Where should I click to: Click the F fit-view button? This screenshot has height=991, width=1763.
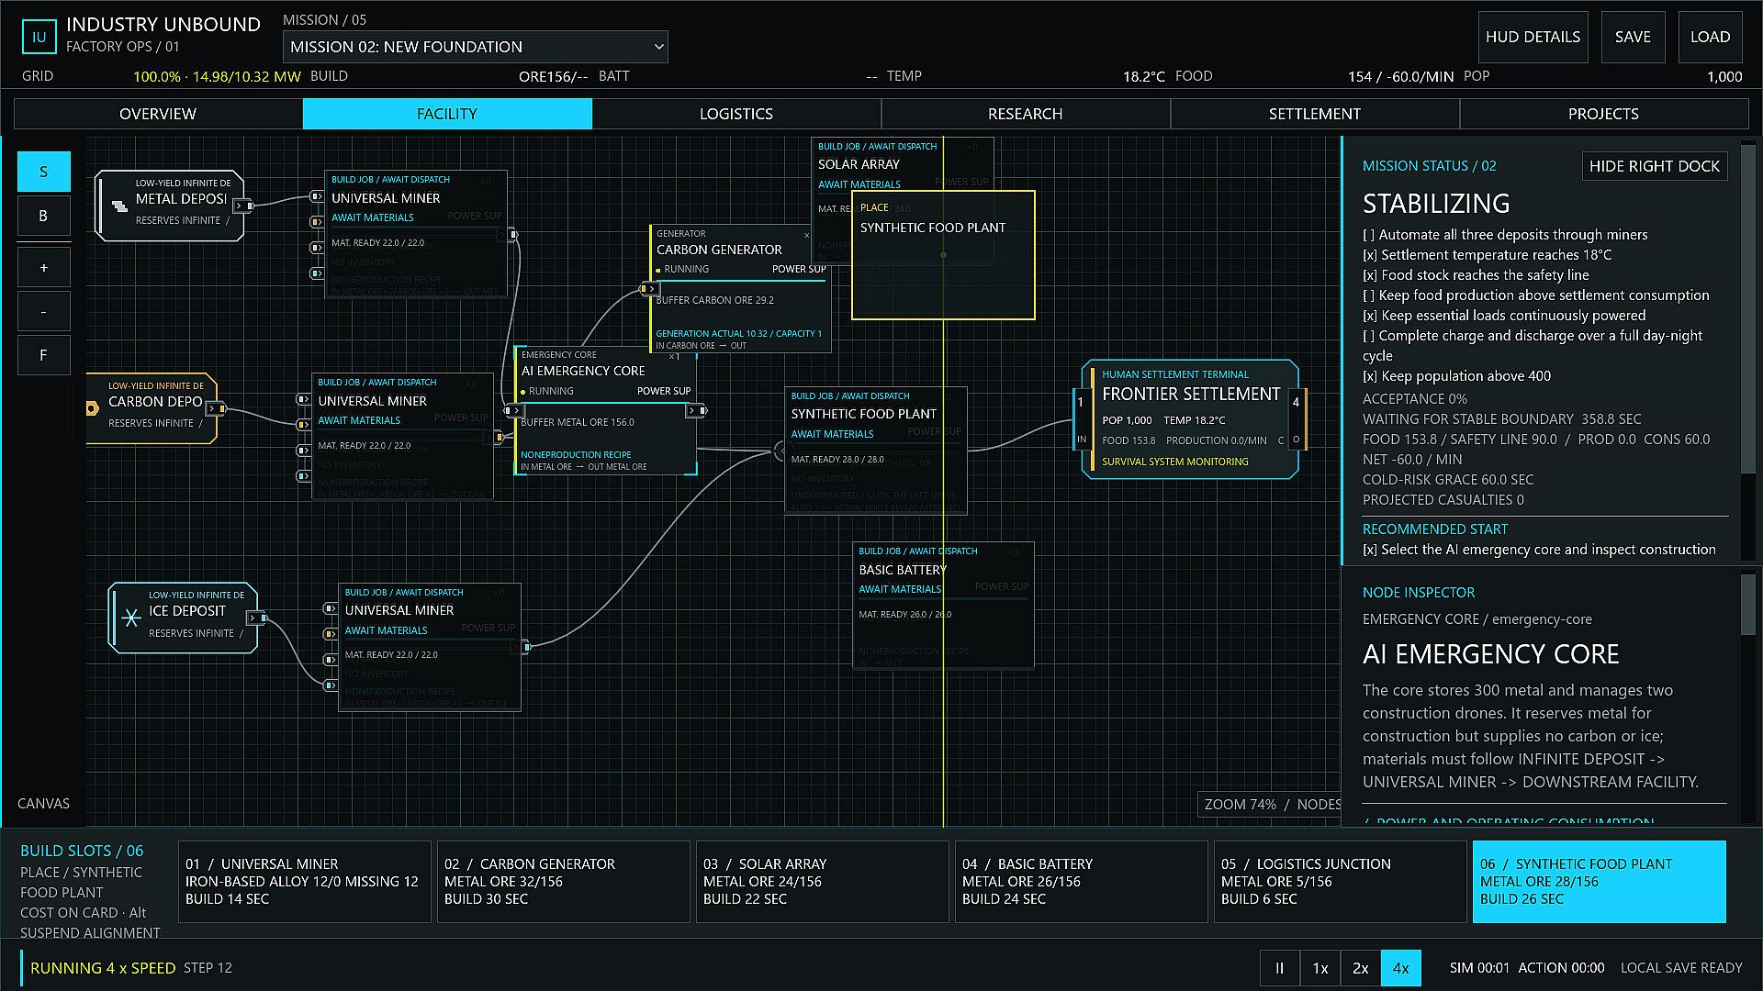tap(43, 355)
